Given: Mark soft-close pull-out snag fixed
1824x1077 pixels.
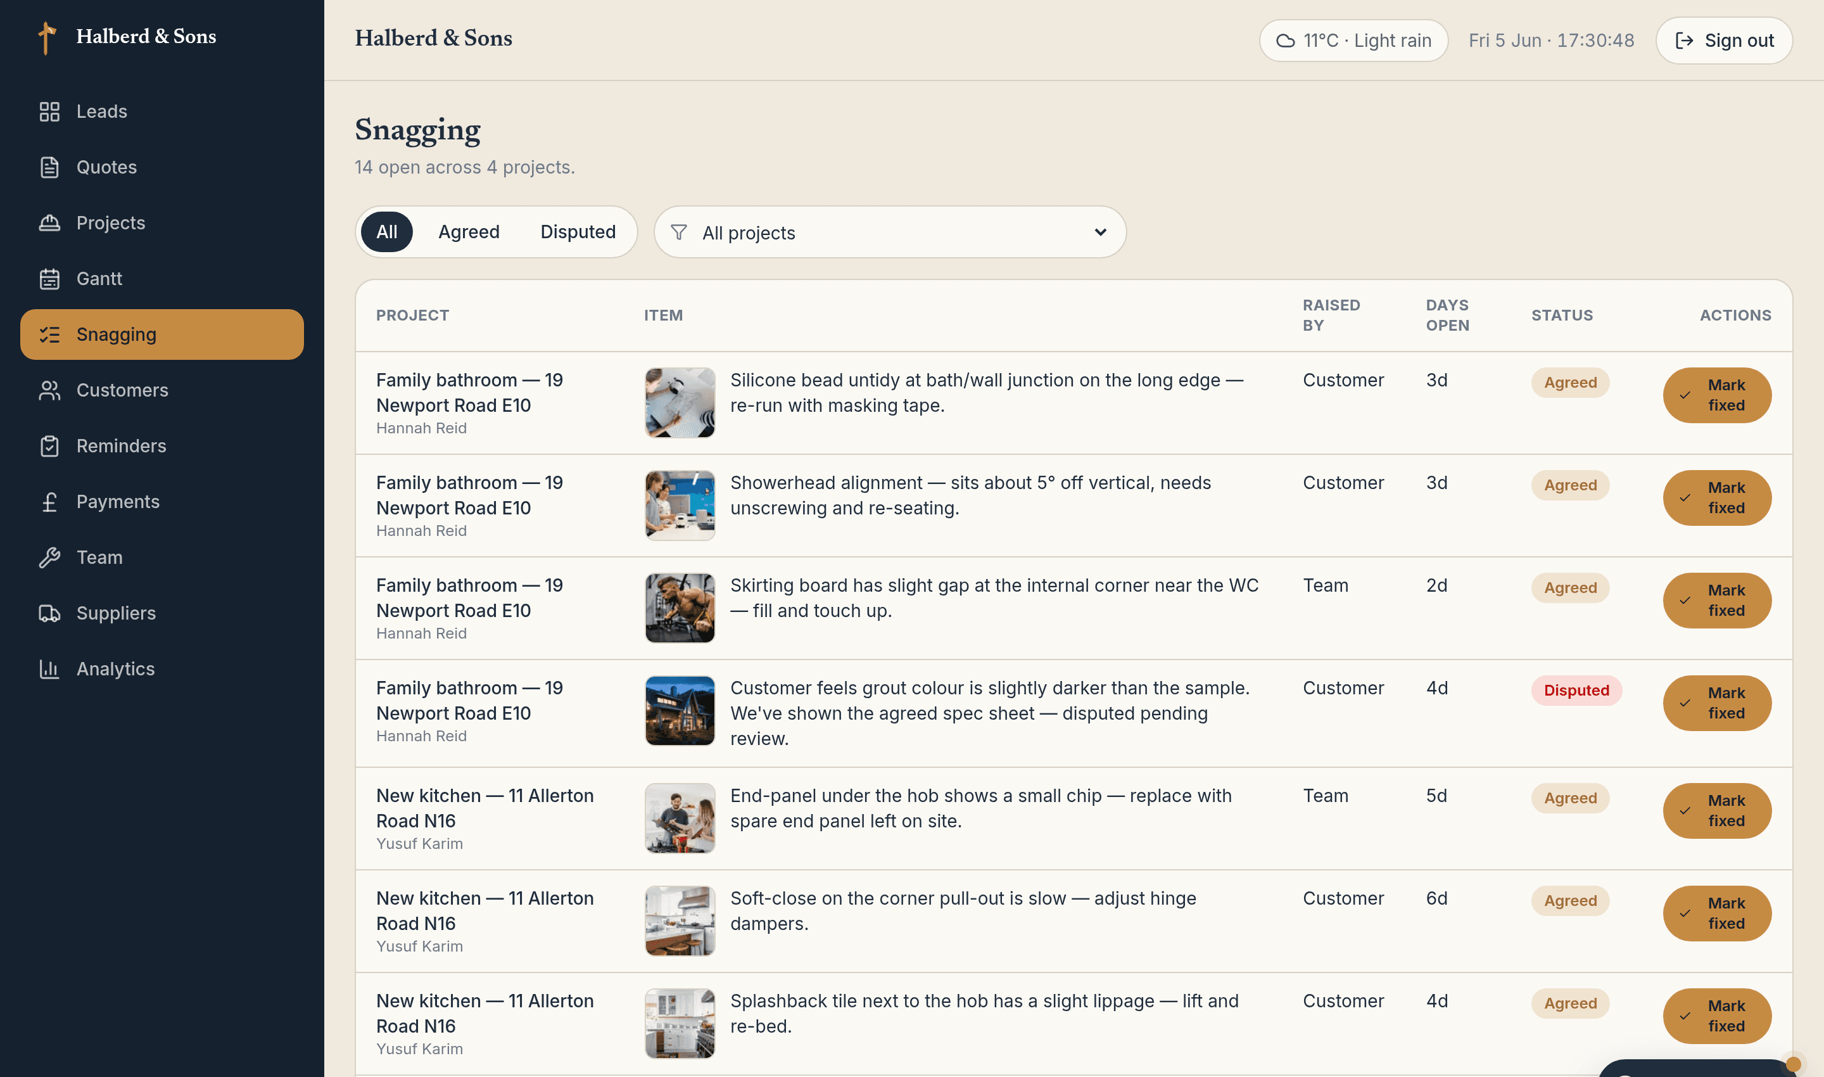Looking at the screenshot, I should pyautogui.click(x=1716, y=914).
